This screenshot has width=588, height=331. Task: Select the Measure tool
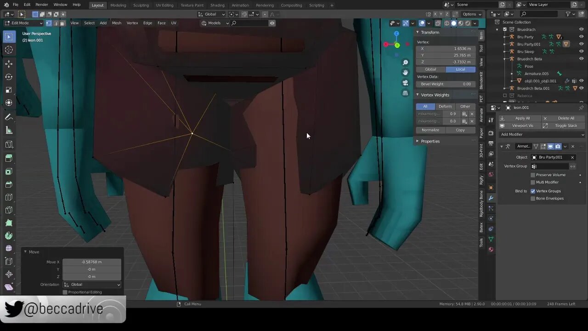(9, 131)
